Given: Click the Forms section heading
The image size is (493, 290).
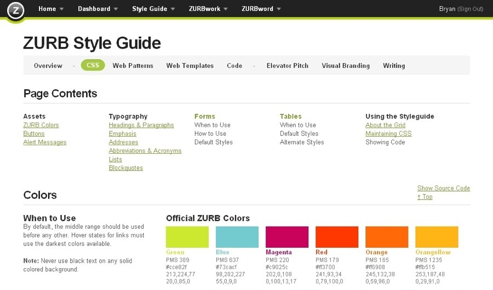Looking at the screenshot, I should click(x=205, y=116).
